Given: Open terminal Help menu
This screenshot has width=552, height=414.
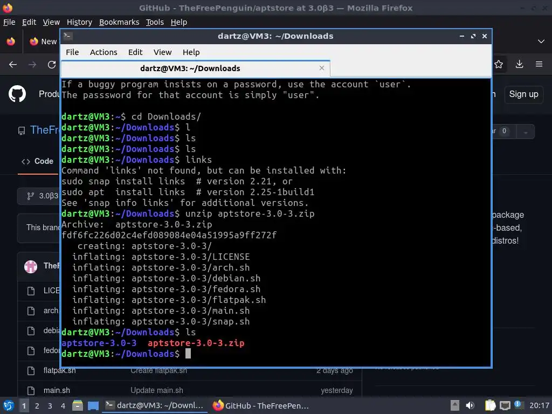Looking at the screenshot, I should [191, 52].
